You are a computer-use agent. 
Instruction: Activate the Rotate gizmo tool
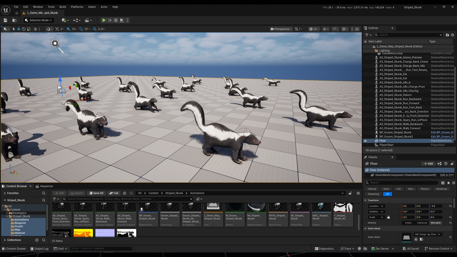click(24, 29)
